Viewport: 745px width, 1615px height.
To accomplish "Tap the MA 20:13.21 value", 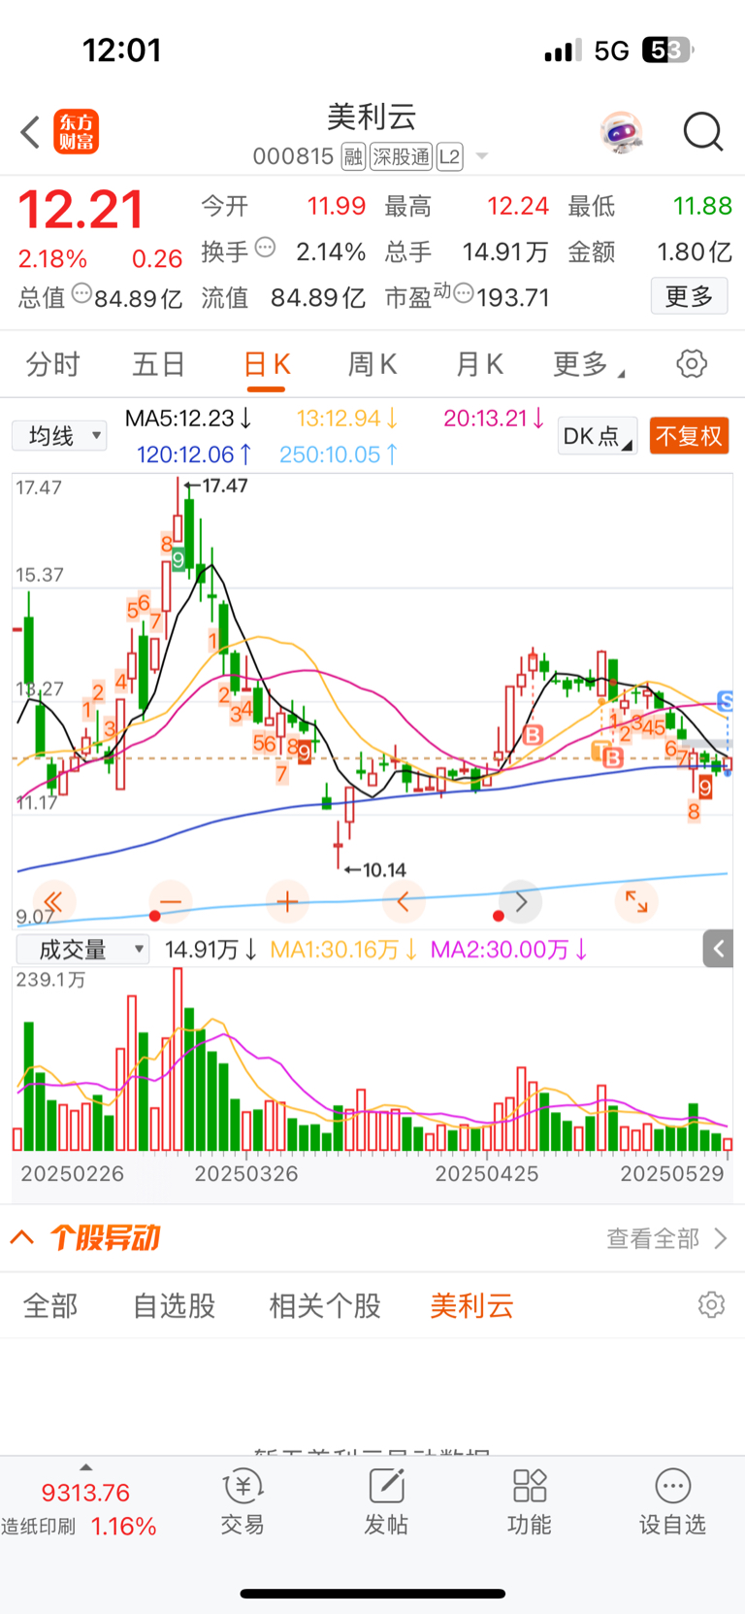I will [494, 419].
